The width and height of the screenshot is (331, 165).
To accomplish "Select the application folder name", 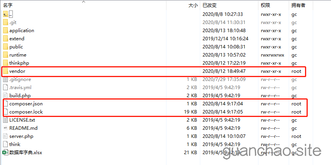I will [x=22, y=31].
